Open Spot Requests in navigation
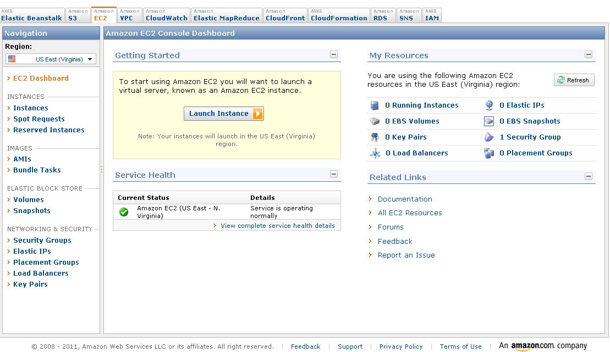Screen dimensions: 610x352 39,119
